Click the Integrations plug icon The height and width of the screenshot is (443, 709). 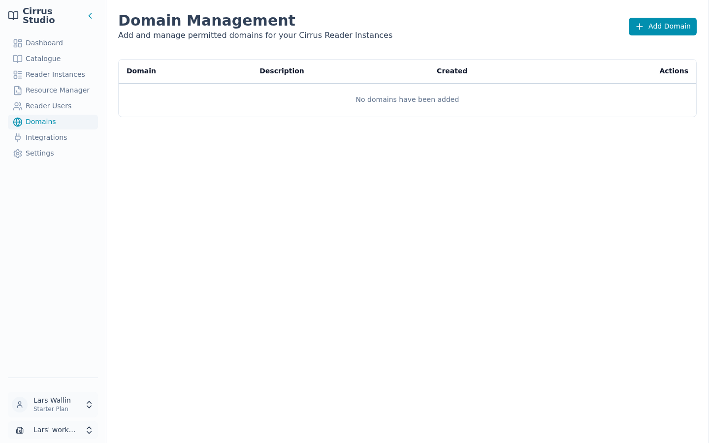coord(18,138)
